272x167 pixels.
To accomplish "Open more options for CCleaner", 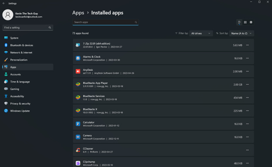I will tap(247, 150).
